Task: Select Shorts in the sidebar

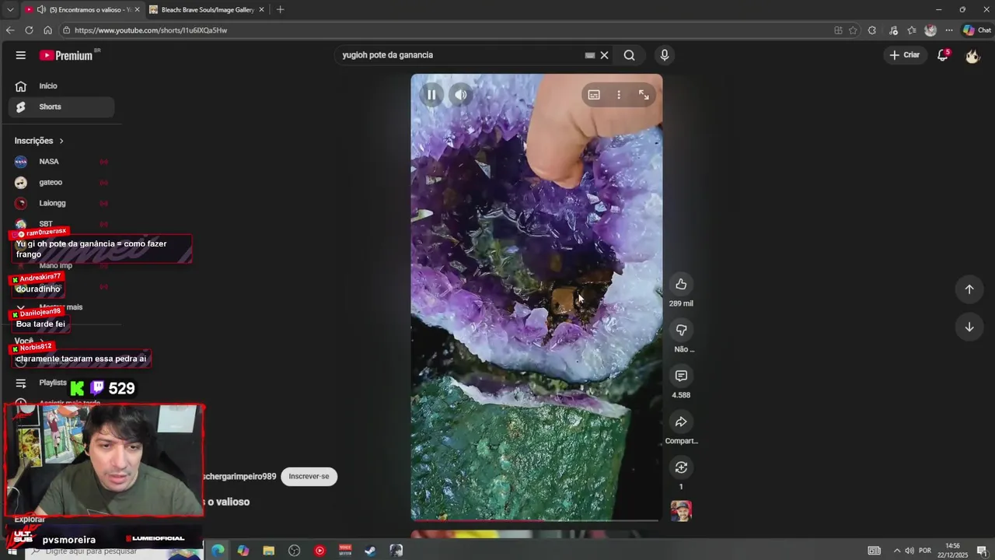Action: 61,107
